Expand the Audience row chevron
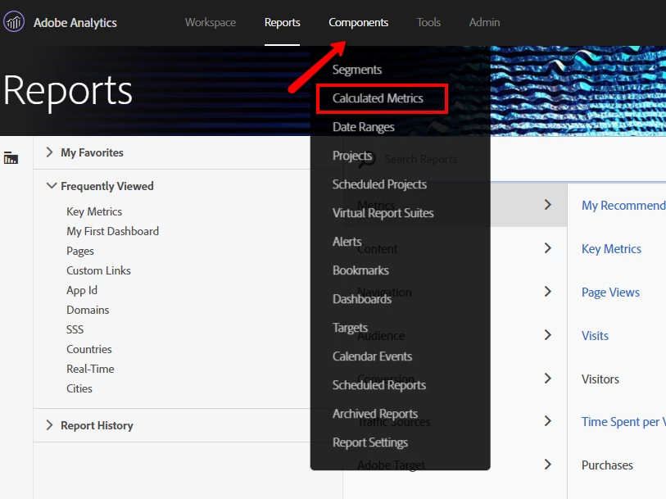The image size is (666, 499). 548,335
